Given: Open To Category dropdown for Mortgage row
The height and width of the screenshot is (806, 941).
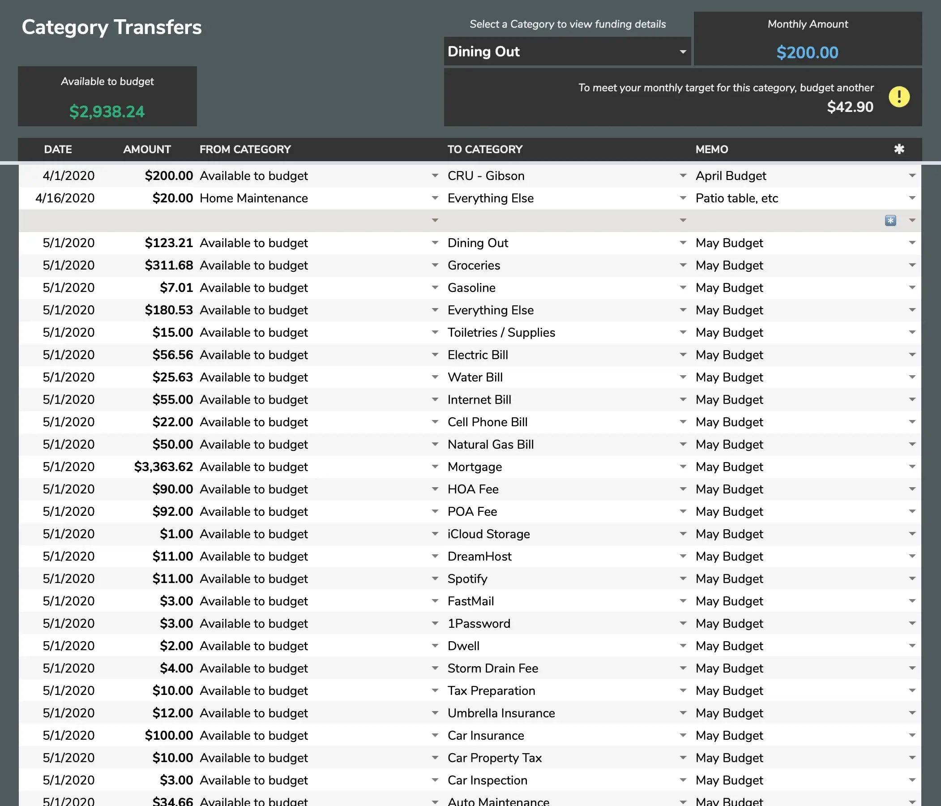Looking at the screenshot, I should 683,467.
